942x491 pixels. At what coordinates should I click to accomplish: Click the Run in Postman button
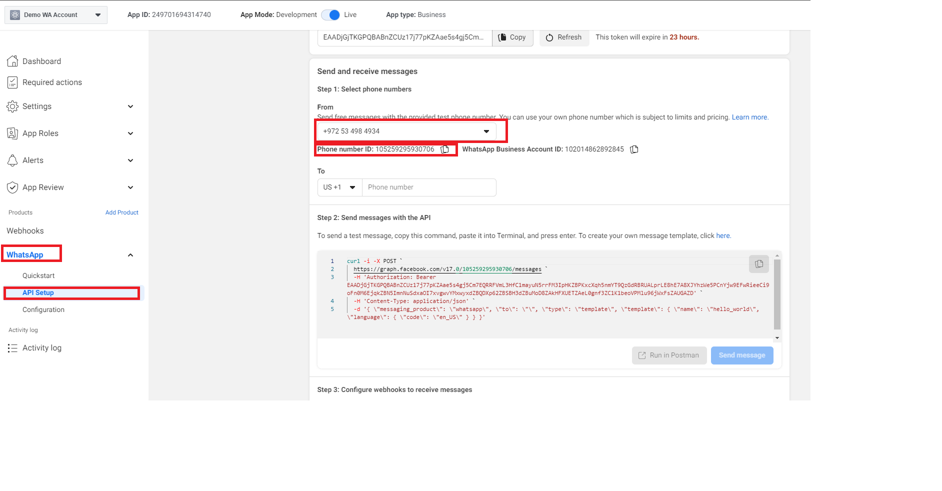click(669, 355)
